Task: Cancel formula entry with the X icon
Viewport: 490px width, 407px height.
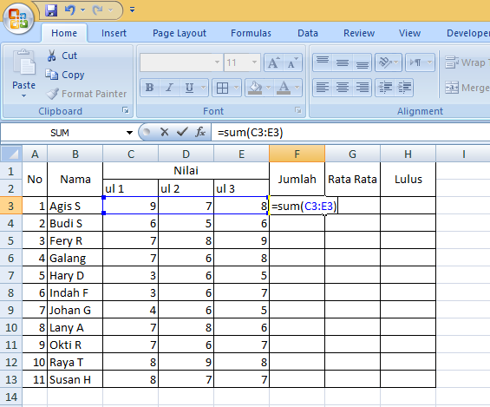Action: 165,132
